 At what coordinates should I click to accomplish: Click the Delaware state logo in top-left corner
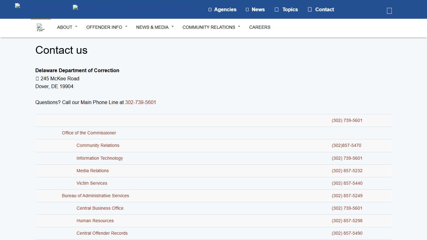18,6
